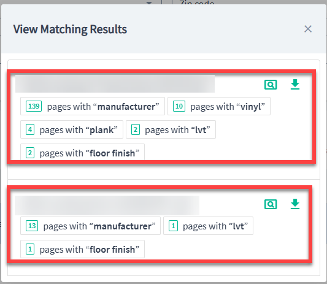Download the first matching document
This screenshot has height=284, width=327.
295,84
